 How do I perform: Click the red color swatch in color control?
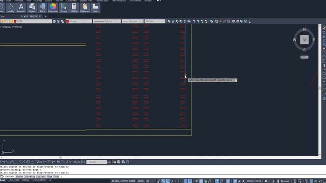(x=67, y=21)
